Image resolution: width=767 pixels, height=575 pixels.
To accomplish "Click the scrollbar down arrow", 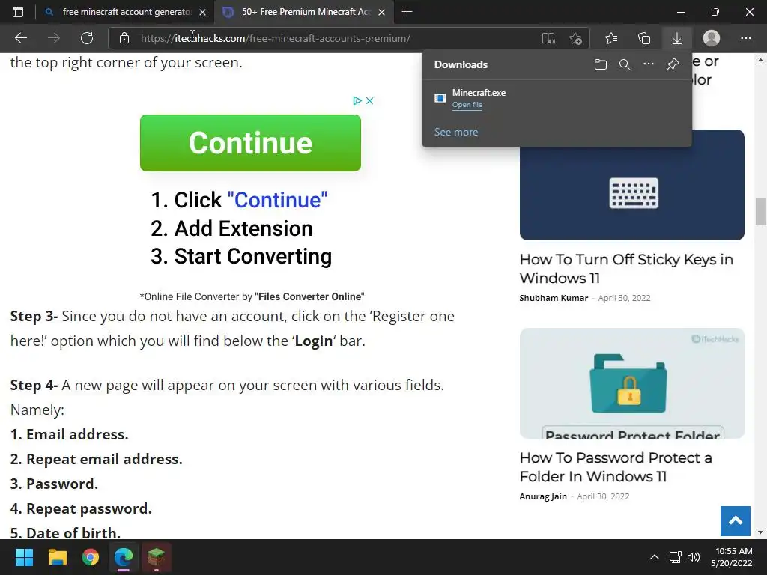I will tap(760, 532).
